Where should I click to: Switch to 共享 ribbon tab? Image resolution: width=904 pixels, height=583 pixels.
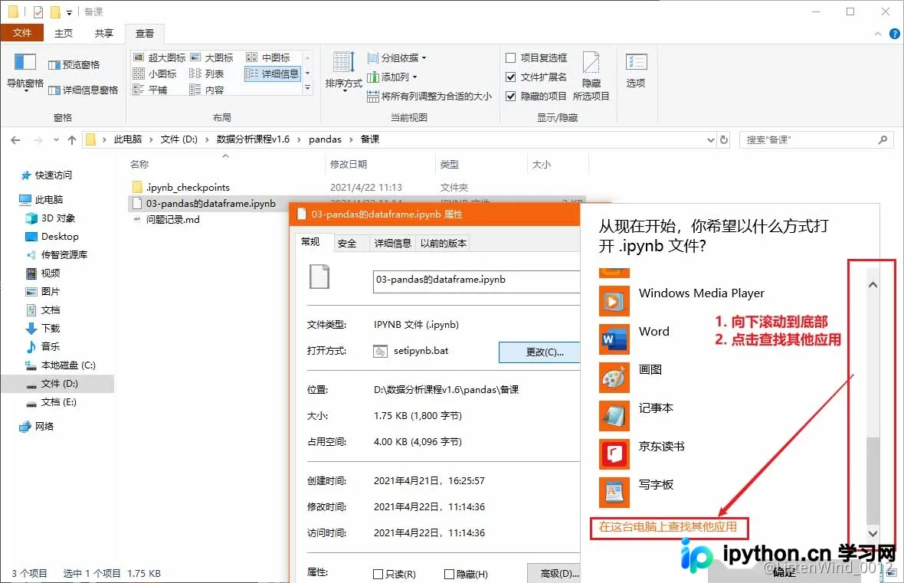pyautogui.click(x=104, y=34)
